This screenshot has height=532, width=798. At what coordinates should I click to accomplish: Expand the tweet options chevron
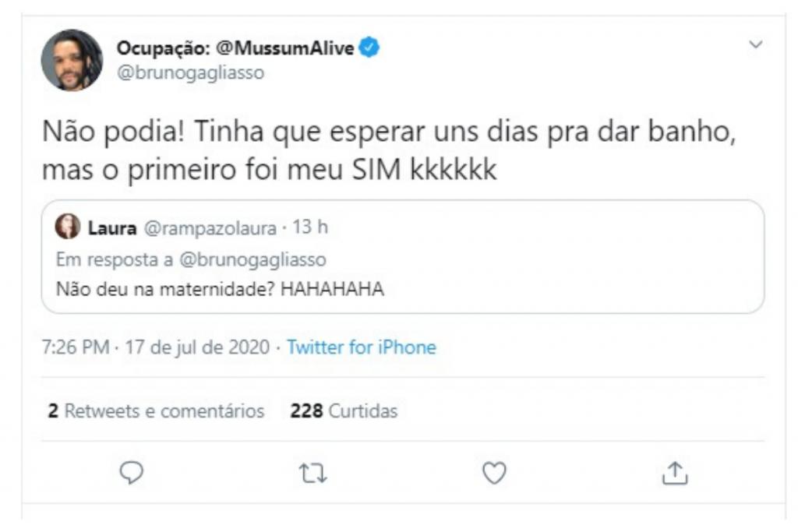click(x=755, y=45)
